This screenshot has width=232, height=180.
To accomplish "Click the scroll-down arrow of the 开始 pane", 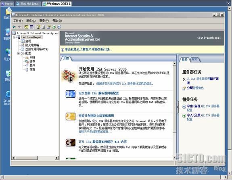I will pyautogui.click(x=175, y=157).
